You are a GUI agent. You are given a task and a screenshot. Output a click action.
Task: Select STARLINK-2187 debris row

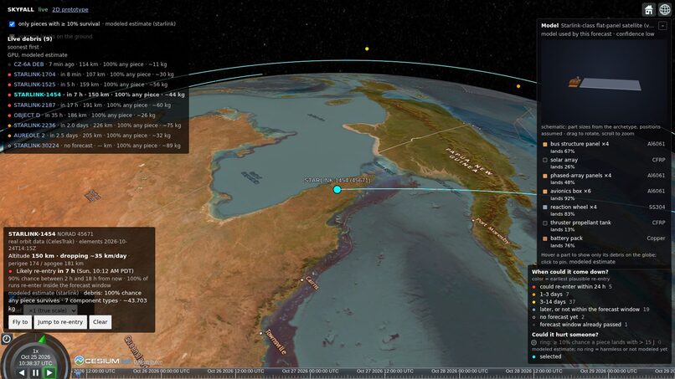89,105
